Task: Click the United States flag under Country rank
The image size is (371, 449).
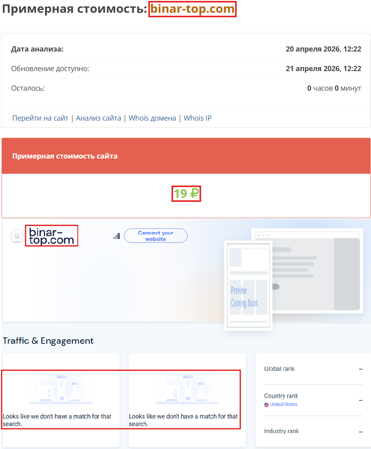Action: (267, 404)
